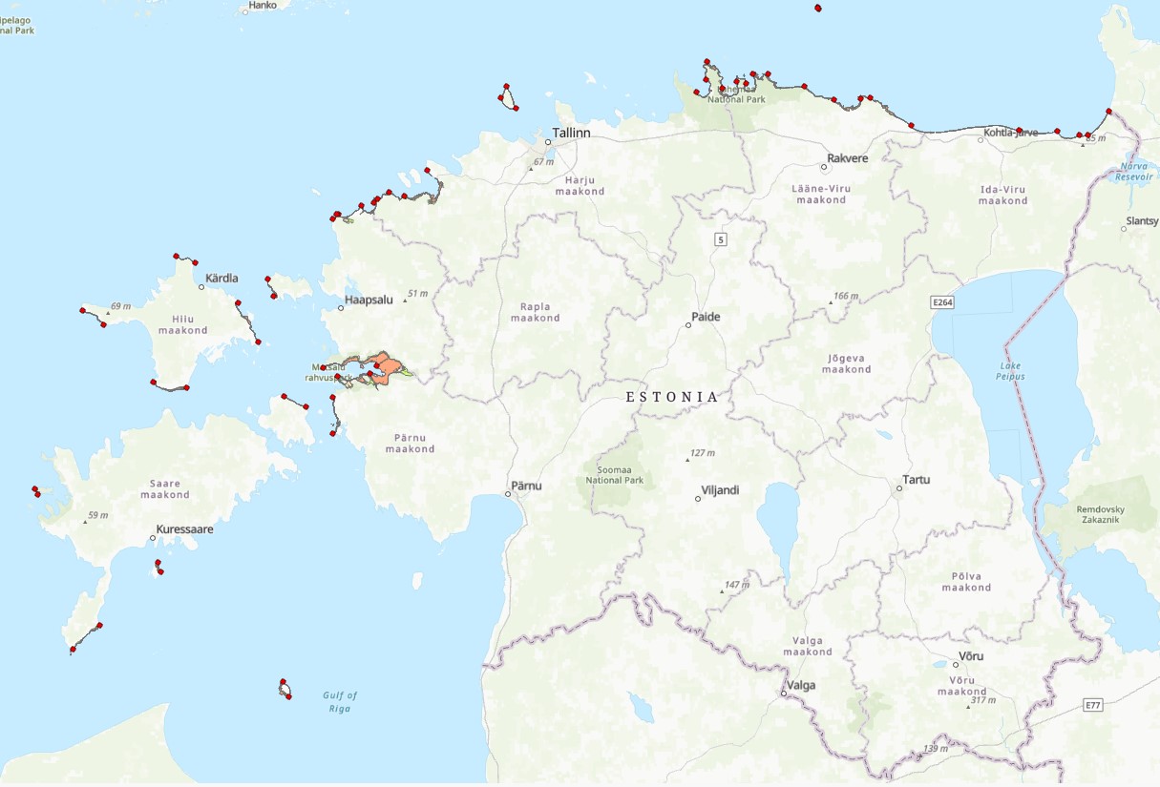
Task: Click the E264 highway shield
Action: pos(943,302)
